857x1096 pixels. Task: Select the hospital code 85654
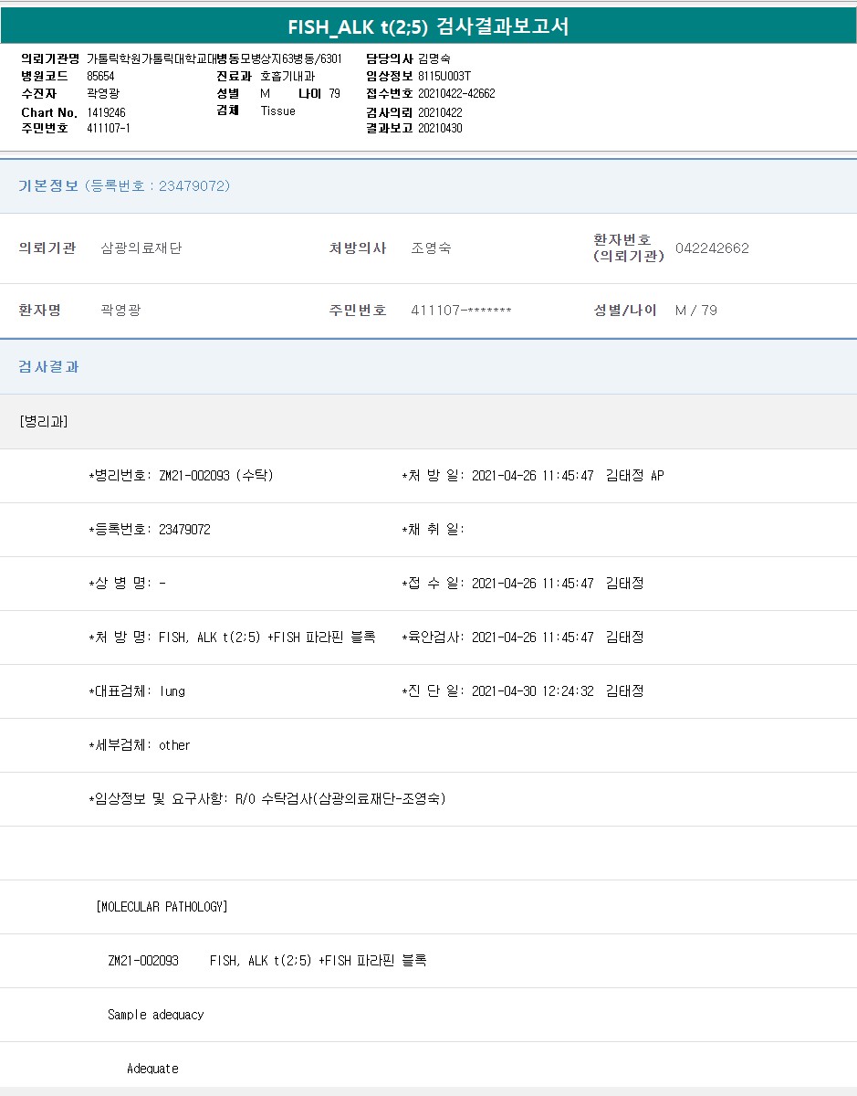click(x=100, y=76)
